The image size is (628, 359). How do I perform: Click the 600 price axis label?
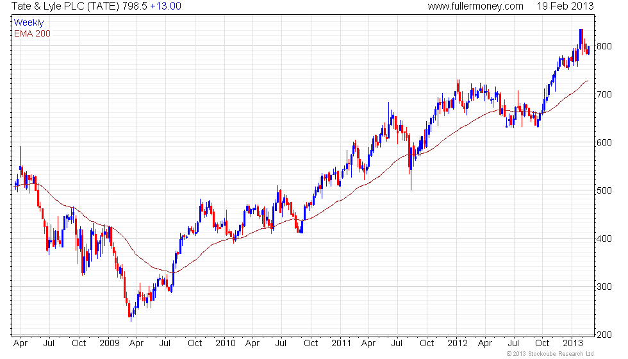(x=604, y=142)
